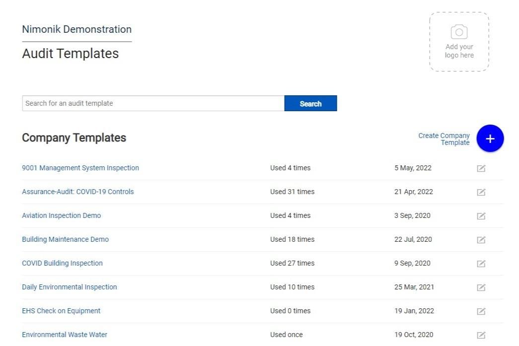This screenshot has width=519, height=346.
Task: Click the Create Company Template link
Action: click(x=444, y=139)
